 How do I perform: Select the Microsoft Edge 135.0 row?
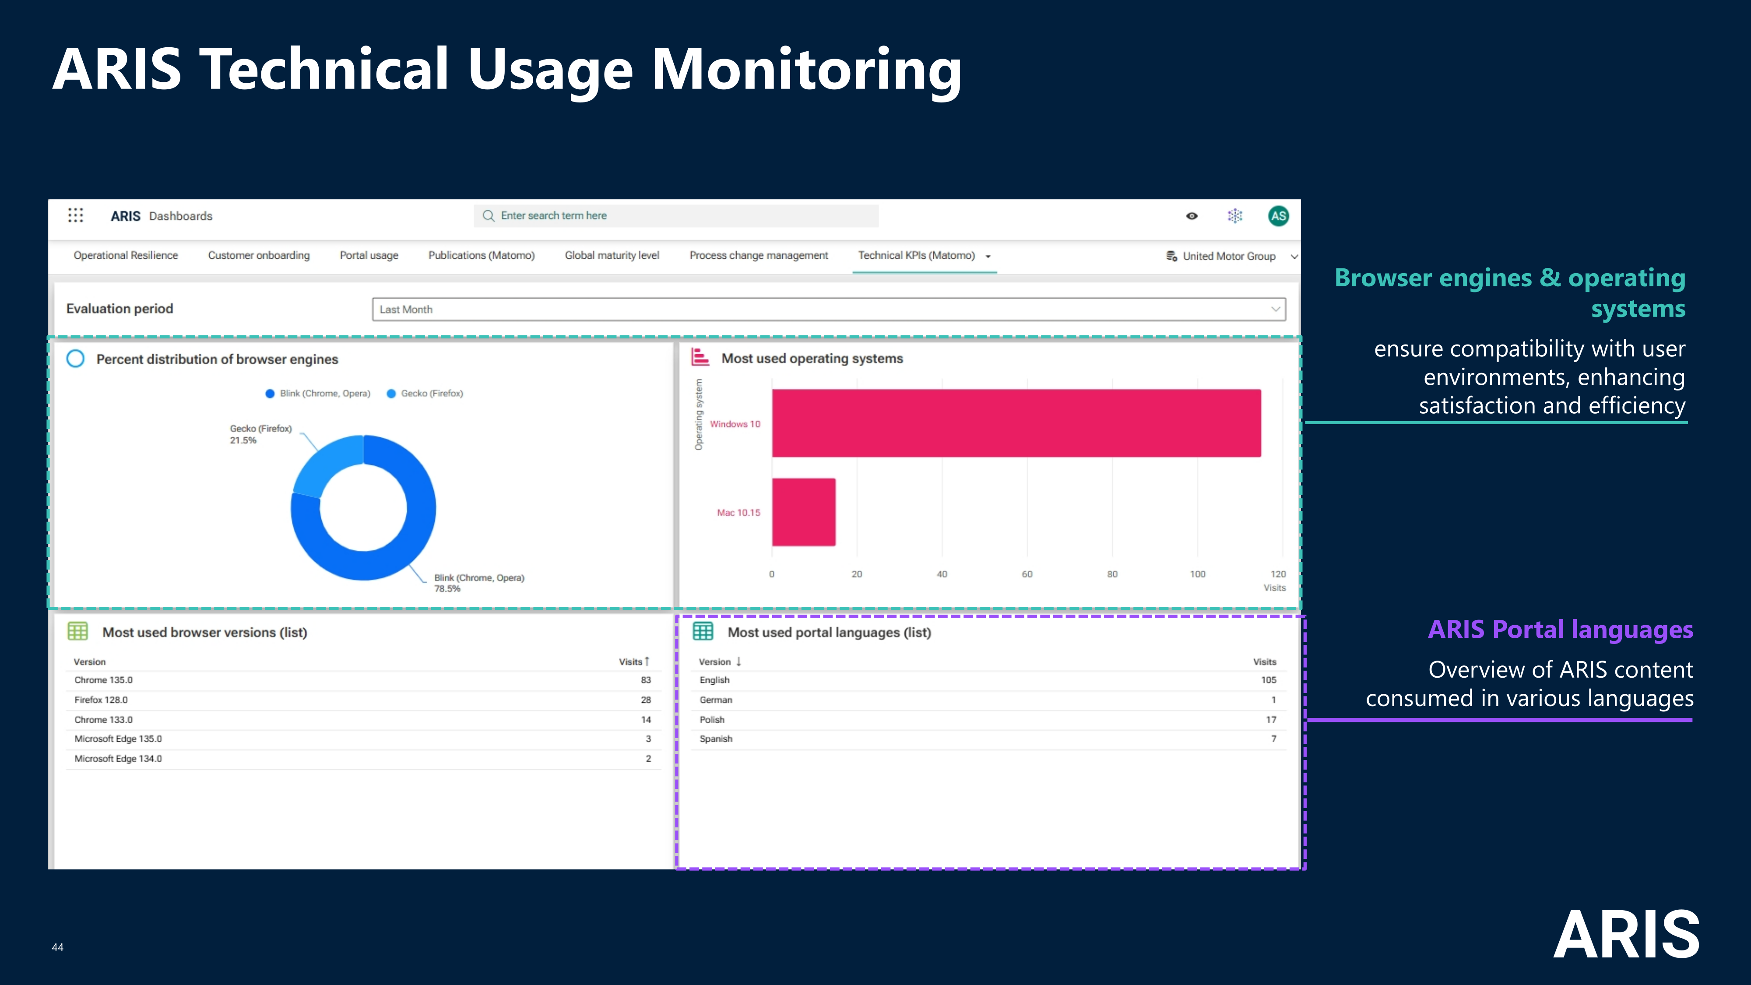coord(363,739)
